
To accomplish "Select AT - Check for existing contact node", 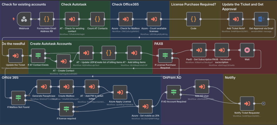I will tap(72, 19).
